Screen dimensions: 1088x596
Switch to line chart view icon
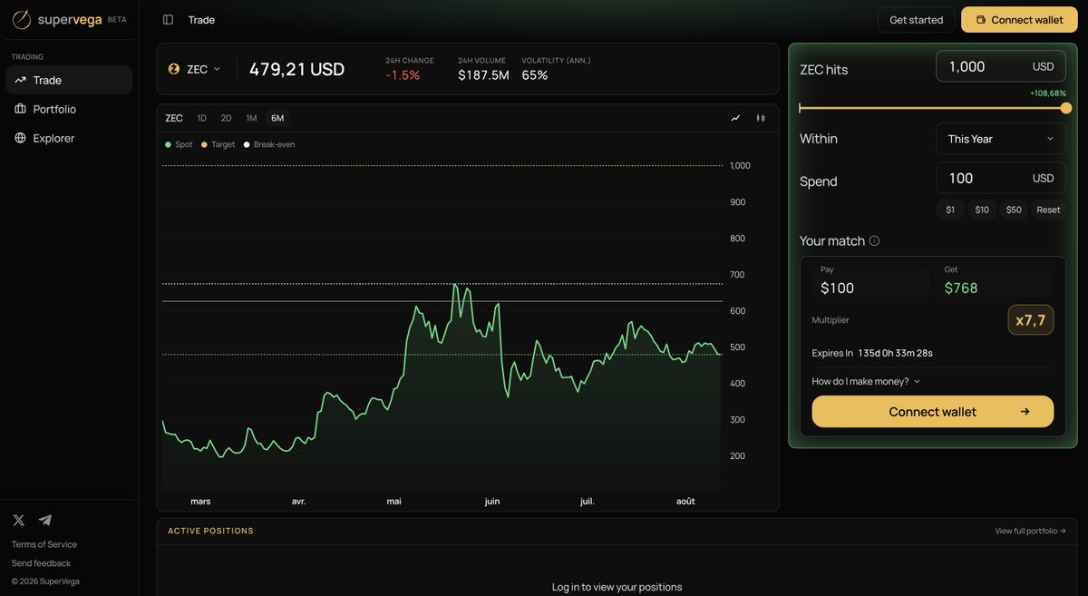pyautogui.click(x=735, y=118)
